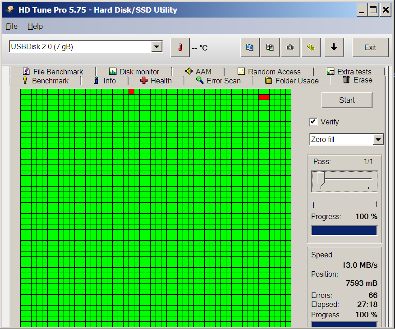This screenshot has height=329, width=395.
Task: Click the Speed value 13.0 MB/s
Action: tap(359, 265)
